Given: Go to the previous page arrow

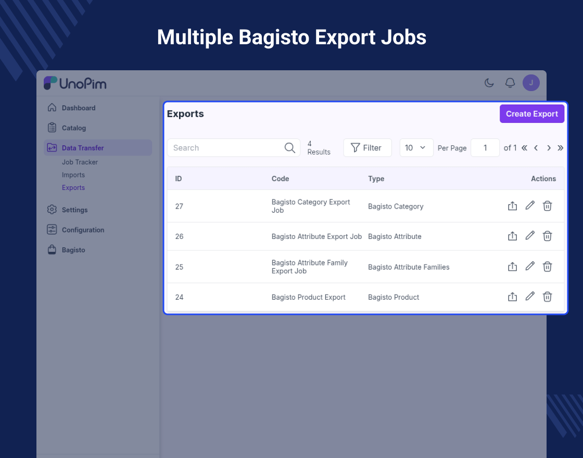Looking at the screenshot, I should point(536,148).
